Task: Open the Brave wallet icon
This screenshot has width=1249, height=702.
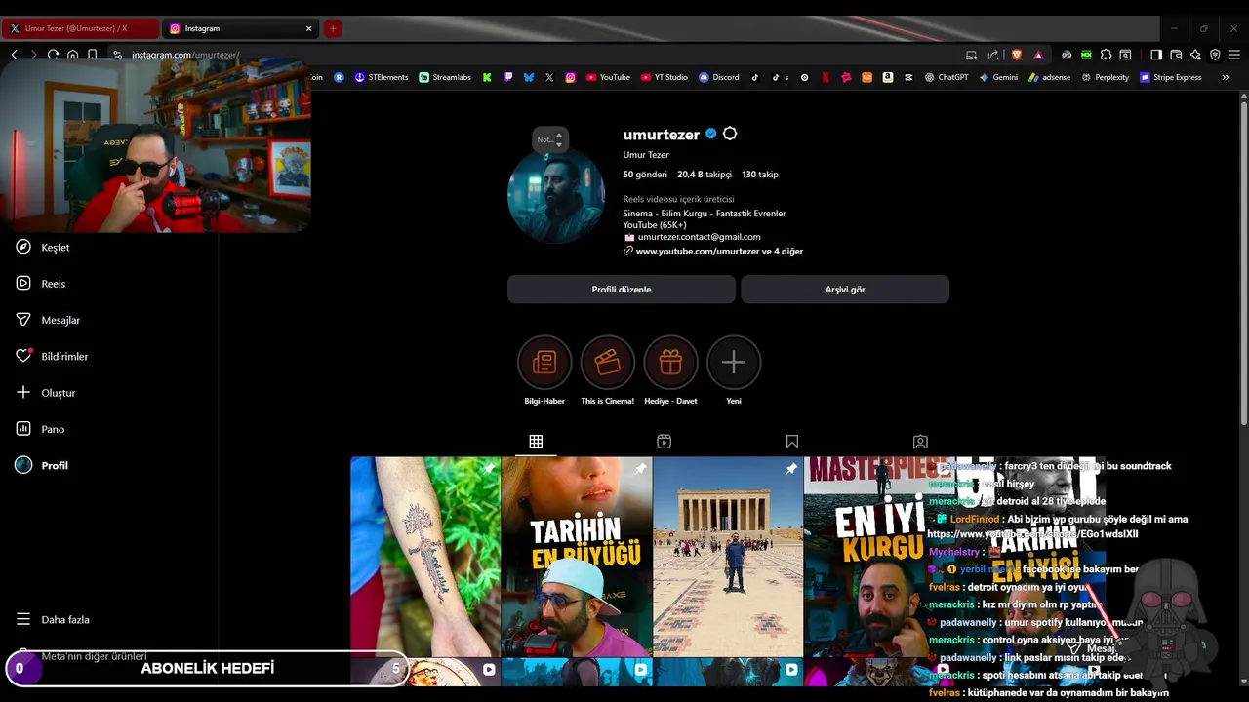Action: click(x=1176, y=55)
